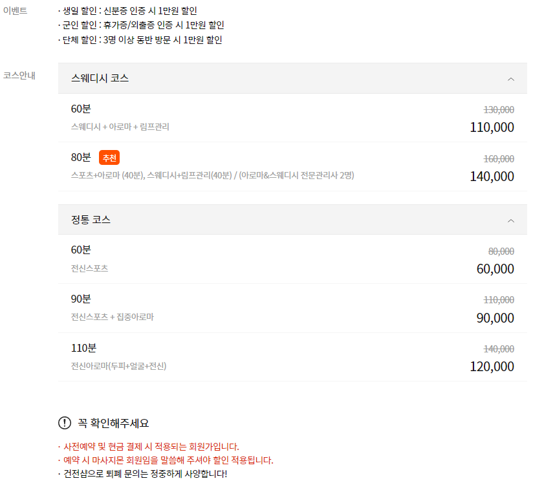This screenshot has height=494, width=533.
Task: Click the upward chevron on 스웨디시 코스
Action: 510,78
